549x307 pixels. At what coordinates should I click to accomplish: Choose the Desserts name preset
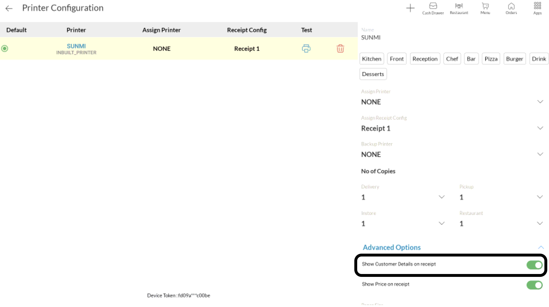tap(373, 74)
